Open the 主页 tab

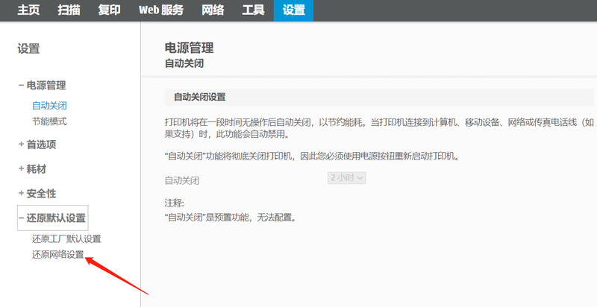pyautogui.click(x=28, y=10)
